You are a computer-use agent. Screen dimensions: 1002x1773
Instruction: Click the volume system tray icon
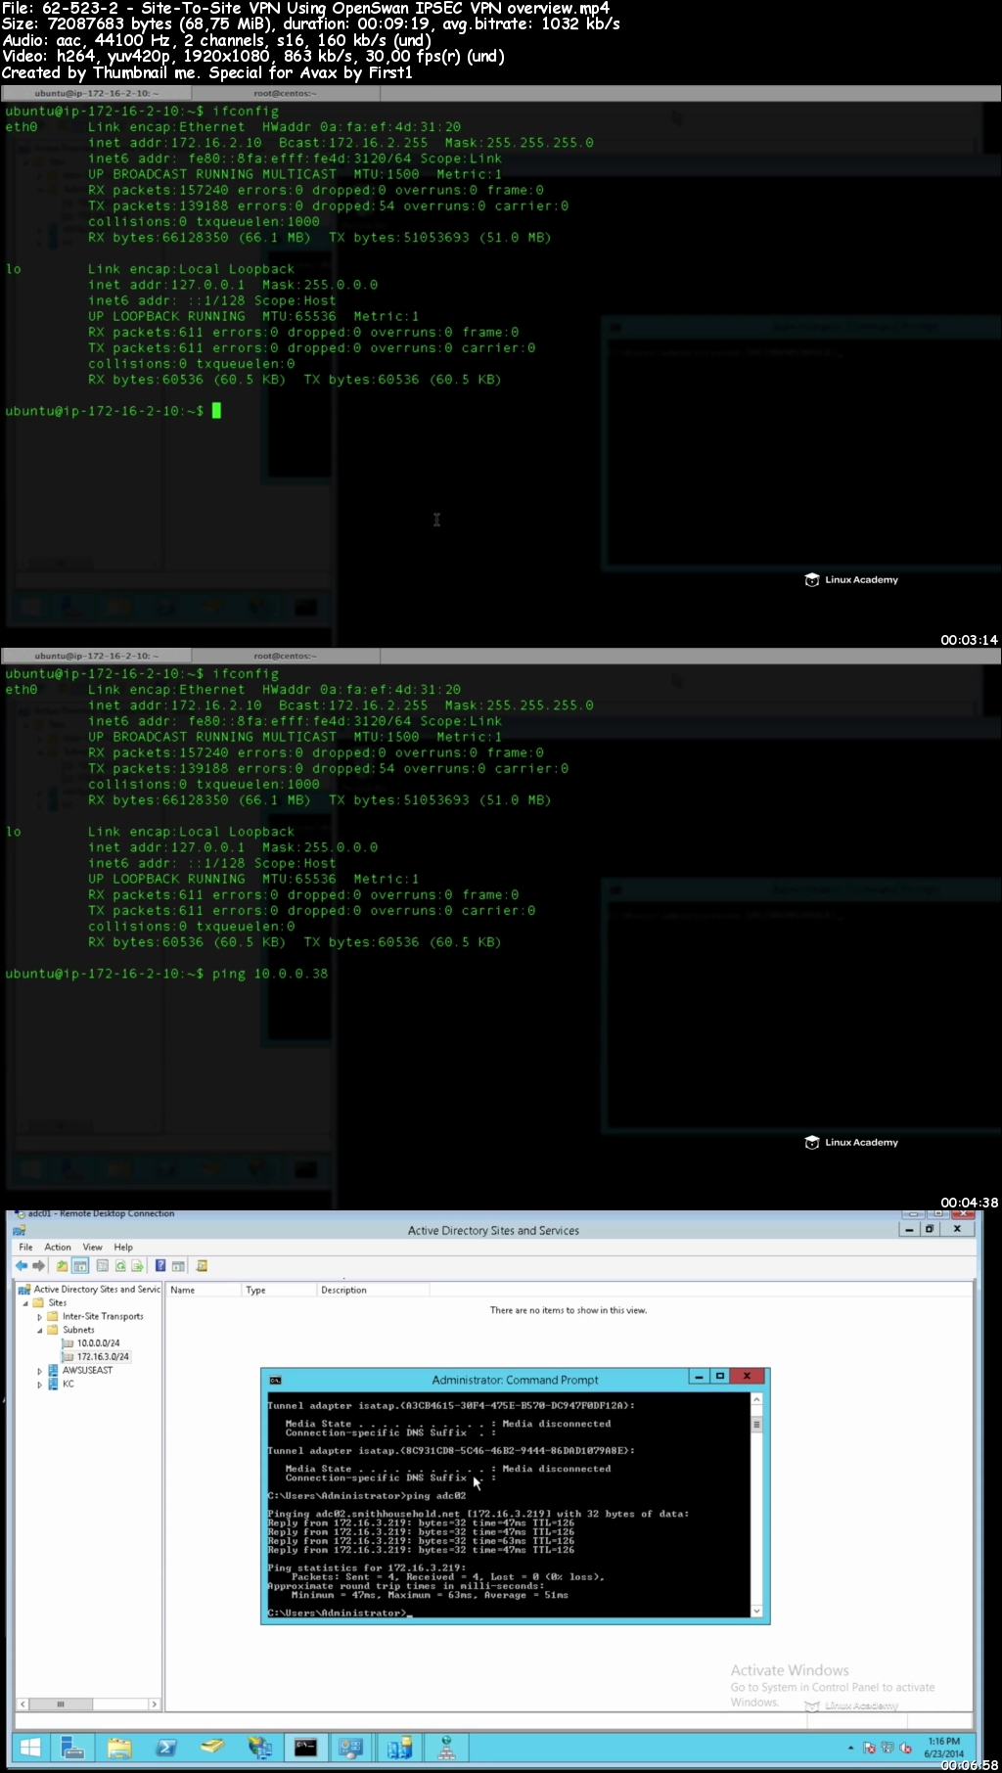(906, 1748)
